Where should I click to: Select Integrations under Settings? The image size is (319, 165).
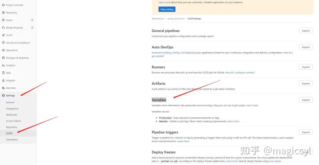click(12, 109)
